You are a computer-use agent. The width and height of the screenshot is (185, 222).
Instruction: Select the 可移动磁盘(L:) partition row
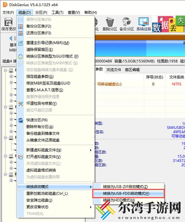tap(140, 84)
